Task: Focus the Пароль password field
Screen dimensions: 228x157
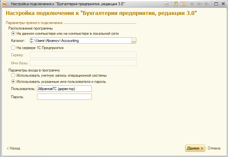Action: [x=64, y=97]
